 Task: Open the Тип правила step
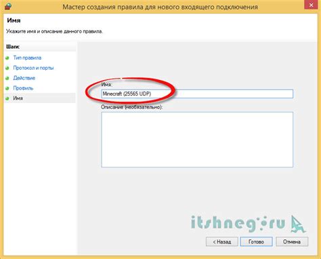(x=27, y=58)
